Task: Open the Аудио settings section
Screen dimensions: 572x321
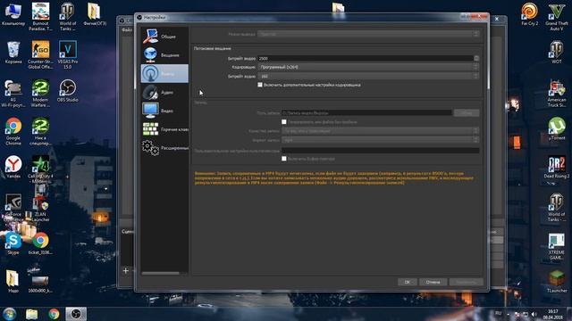Action: pyautogui.click(x=164, y=92)
